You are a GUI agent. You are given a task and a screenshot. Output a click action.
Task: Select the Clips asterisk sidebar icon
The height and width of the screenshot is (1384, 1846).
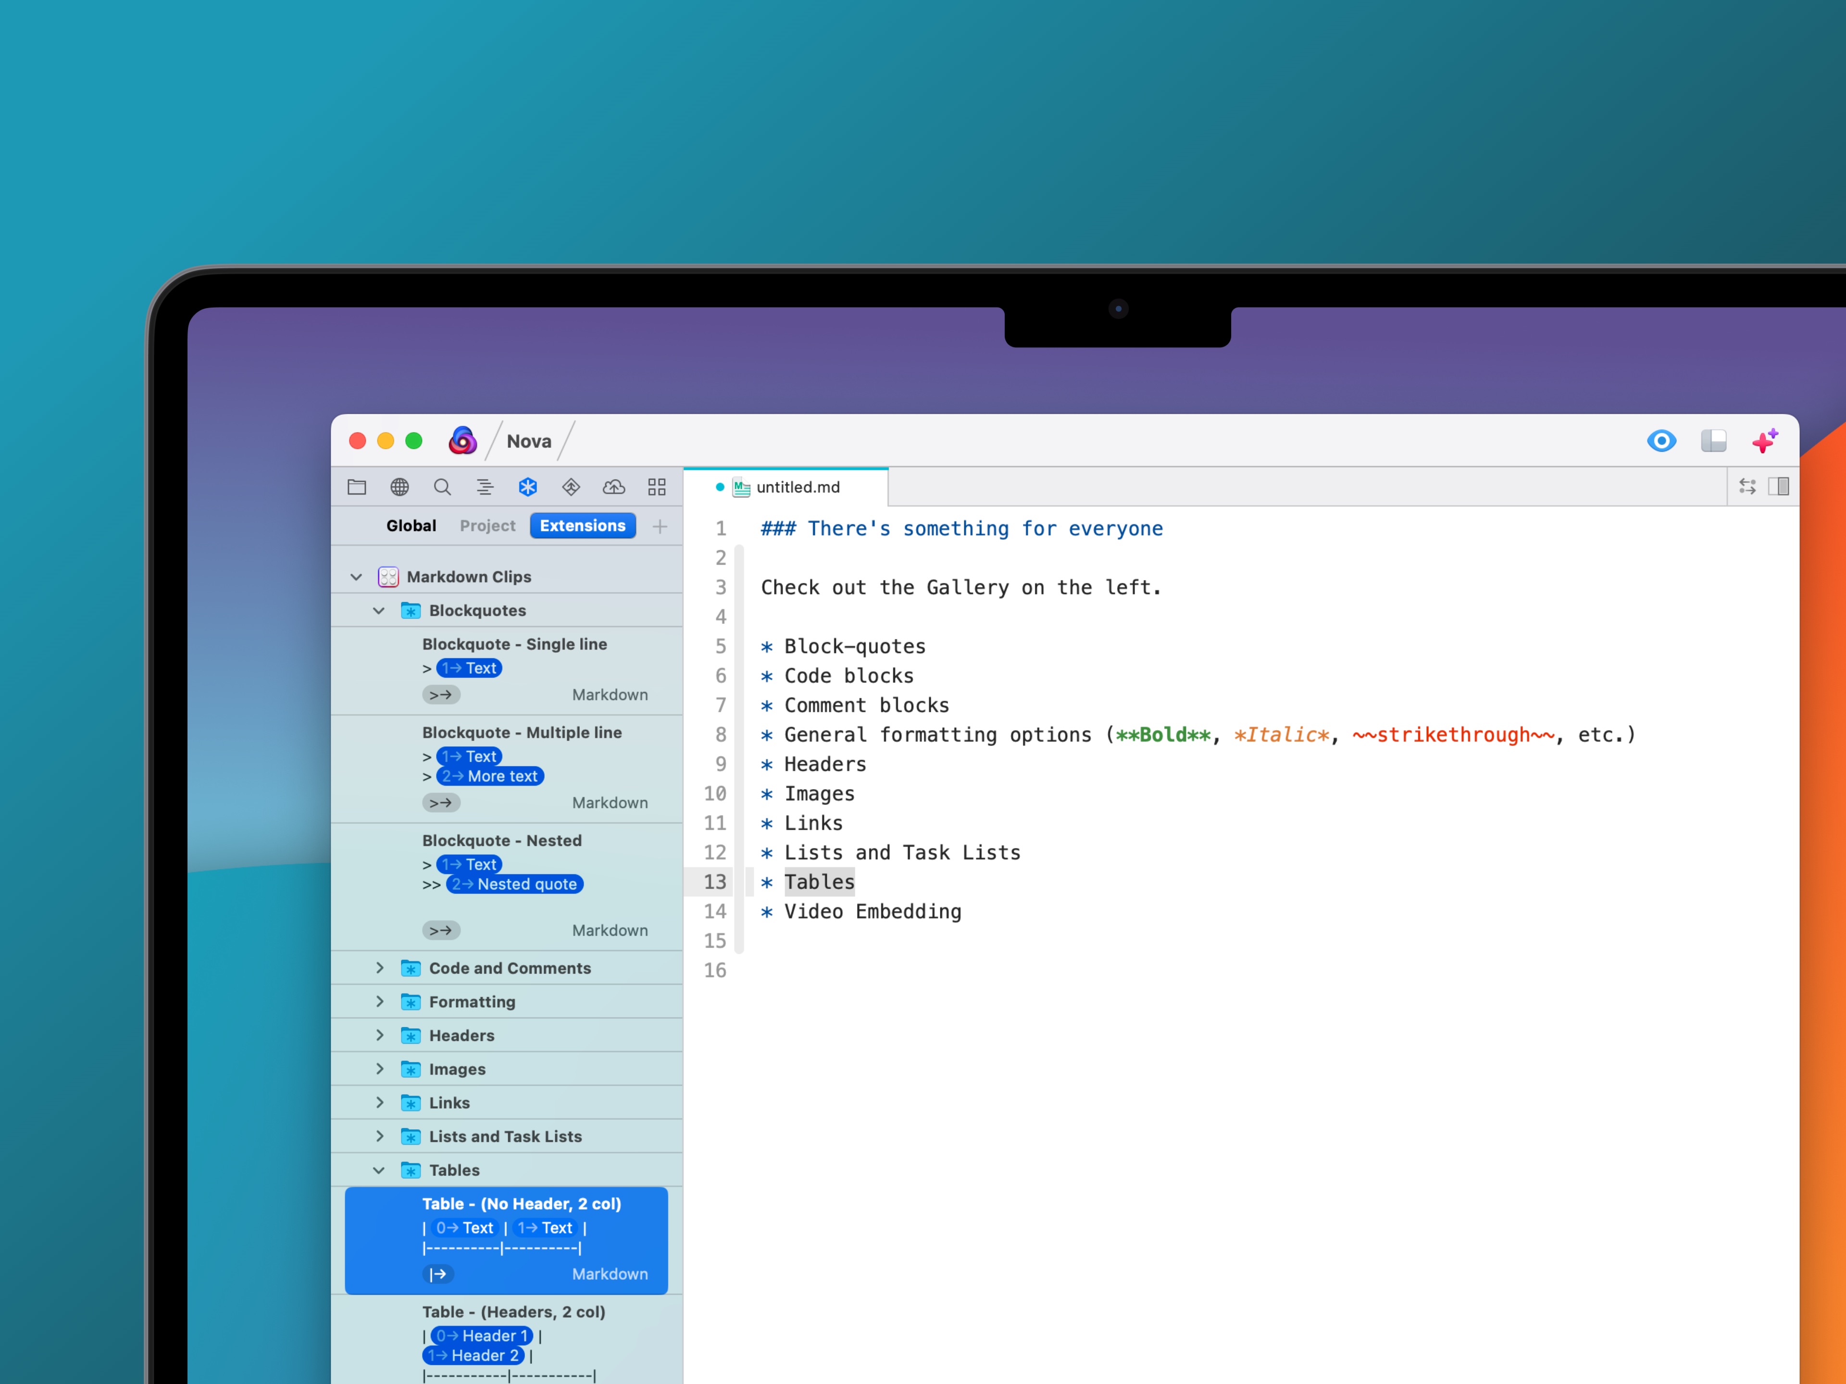(528, 487)
